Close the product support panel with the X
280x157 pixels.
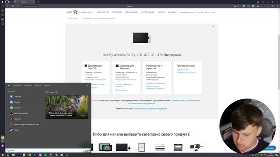213,27
